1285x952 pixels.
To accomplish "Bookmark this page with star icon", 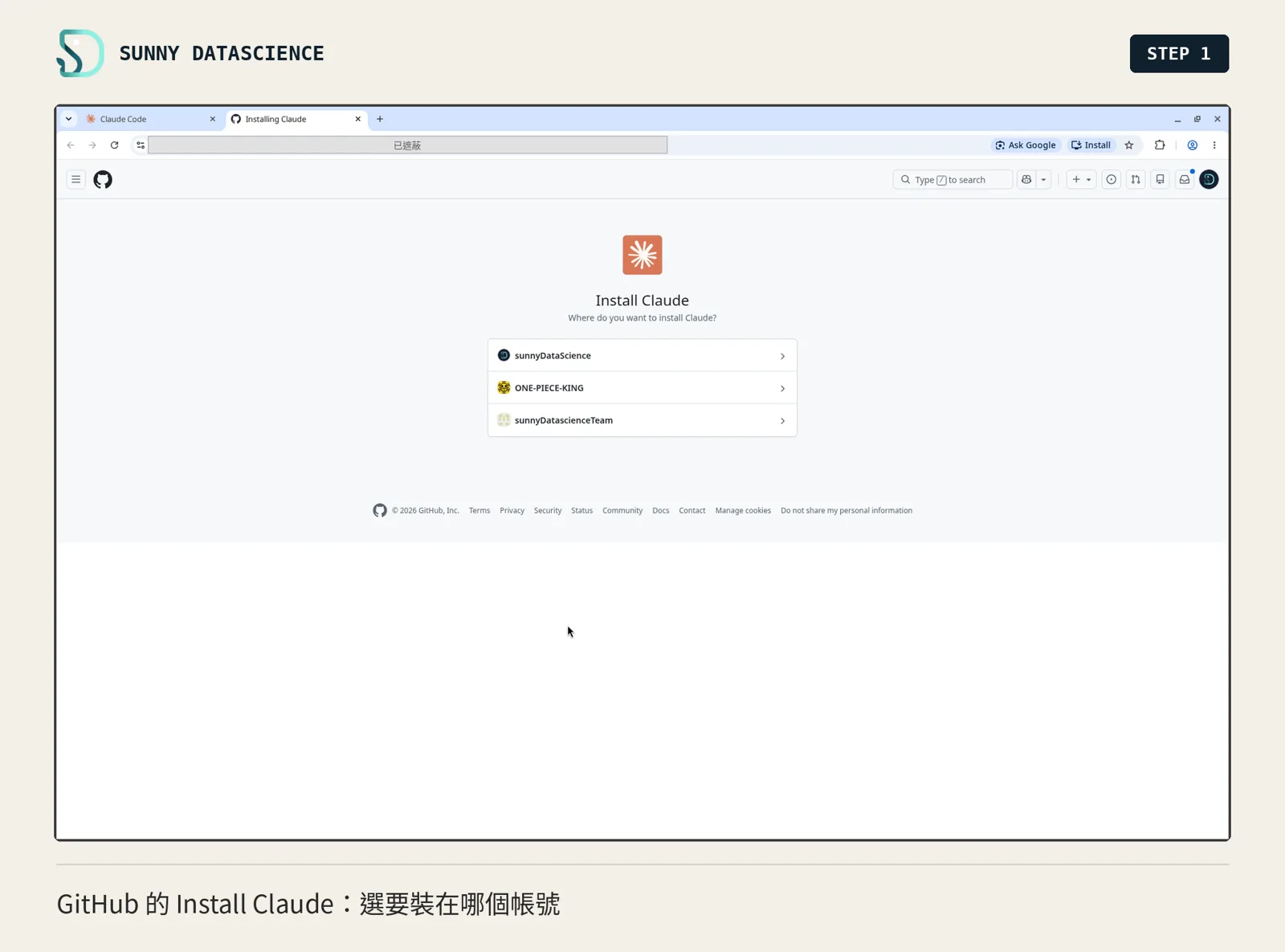I will (x=1129, y=145).
